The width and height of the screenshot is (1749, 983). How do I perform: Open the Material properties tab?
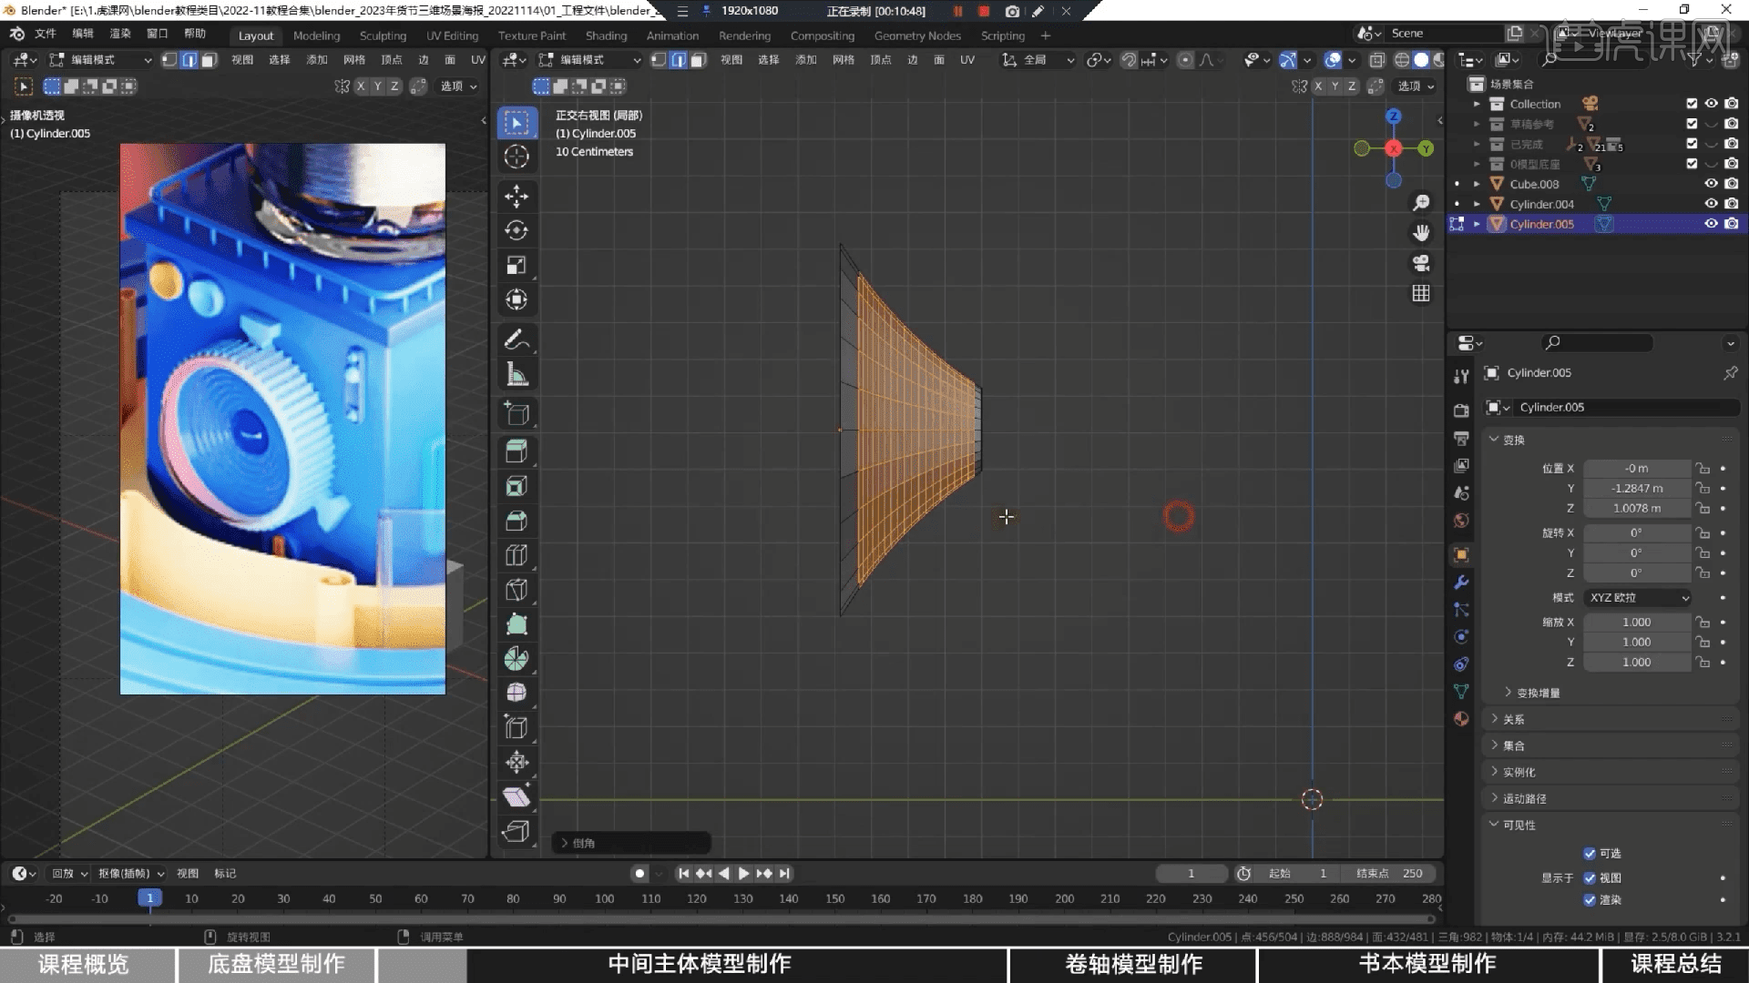pos(1461,719)
